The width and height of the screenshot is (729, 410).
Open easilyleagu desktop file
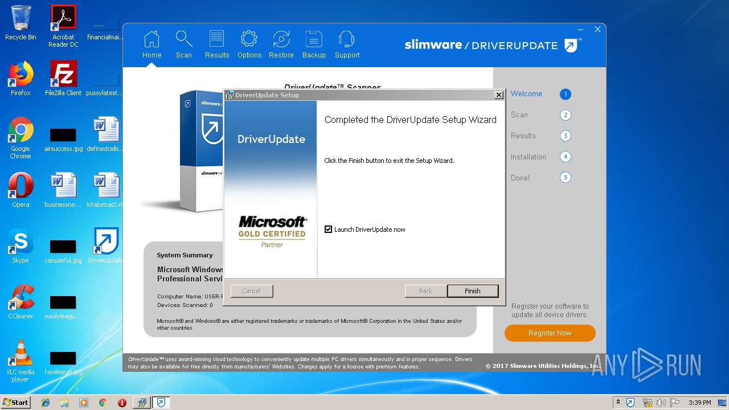coord(63,307)
